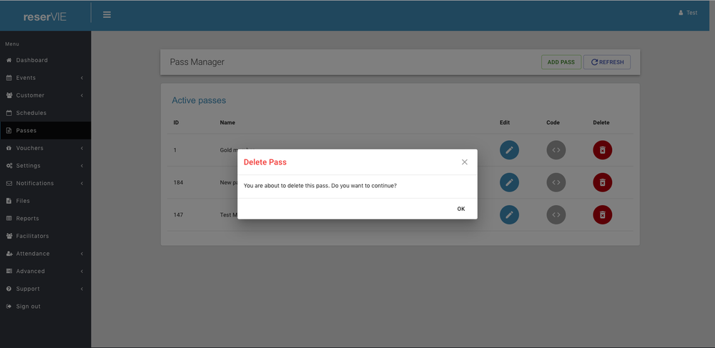Show embed code for pass 184
Viewport: 715px width, 348px height.
point(556,182)
